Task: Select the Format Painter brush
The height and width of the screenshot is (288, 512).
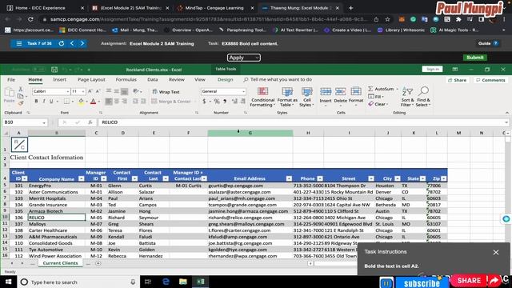Action: (x=20, y=103)
